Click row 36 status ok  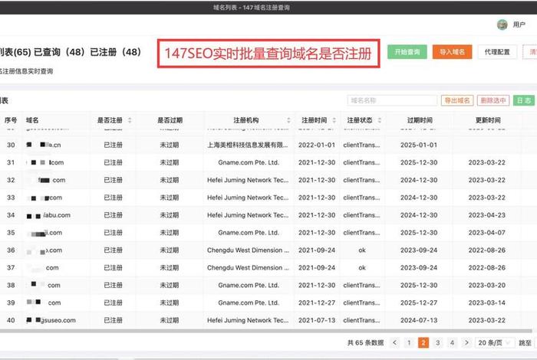(362, 250)
